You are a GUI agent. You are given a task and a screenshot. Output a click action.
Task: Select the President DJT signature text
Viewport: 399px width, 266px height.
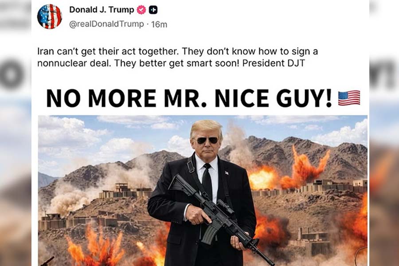point(274,63)
